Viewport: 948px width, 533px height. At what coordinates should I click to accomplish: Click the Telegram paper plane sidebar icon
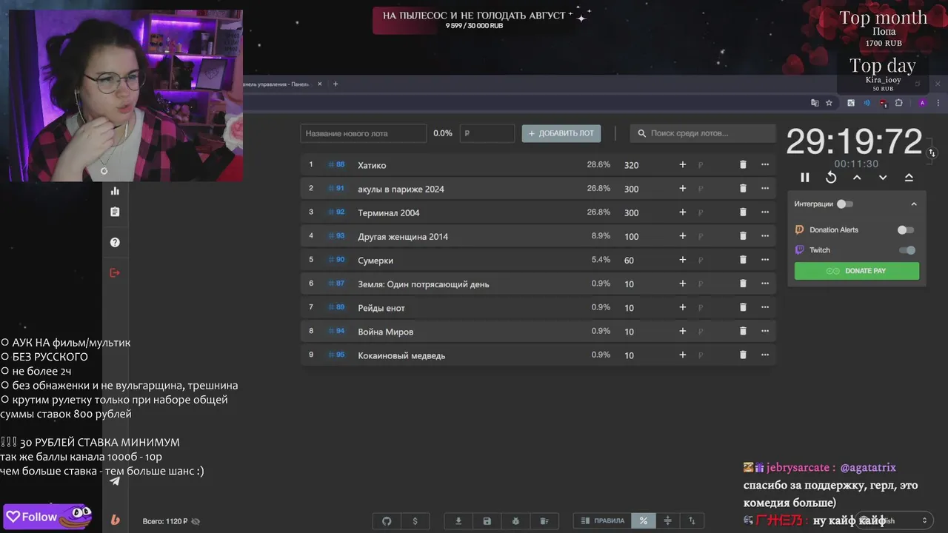tap(115, 481)
